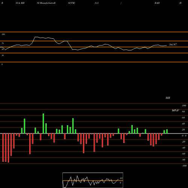Click the 30 label on the RSI axis
The width and height of the screenshot is (188, 188).
pyautogui.click(x=3, y=55)
